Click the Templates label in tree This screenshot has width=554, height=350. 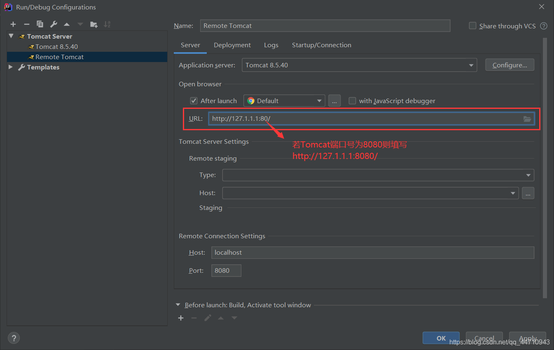tap(43, 67)
